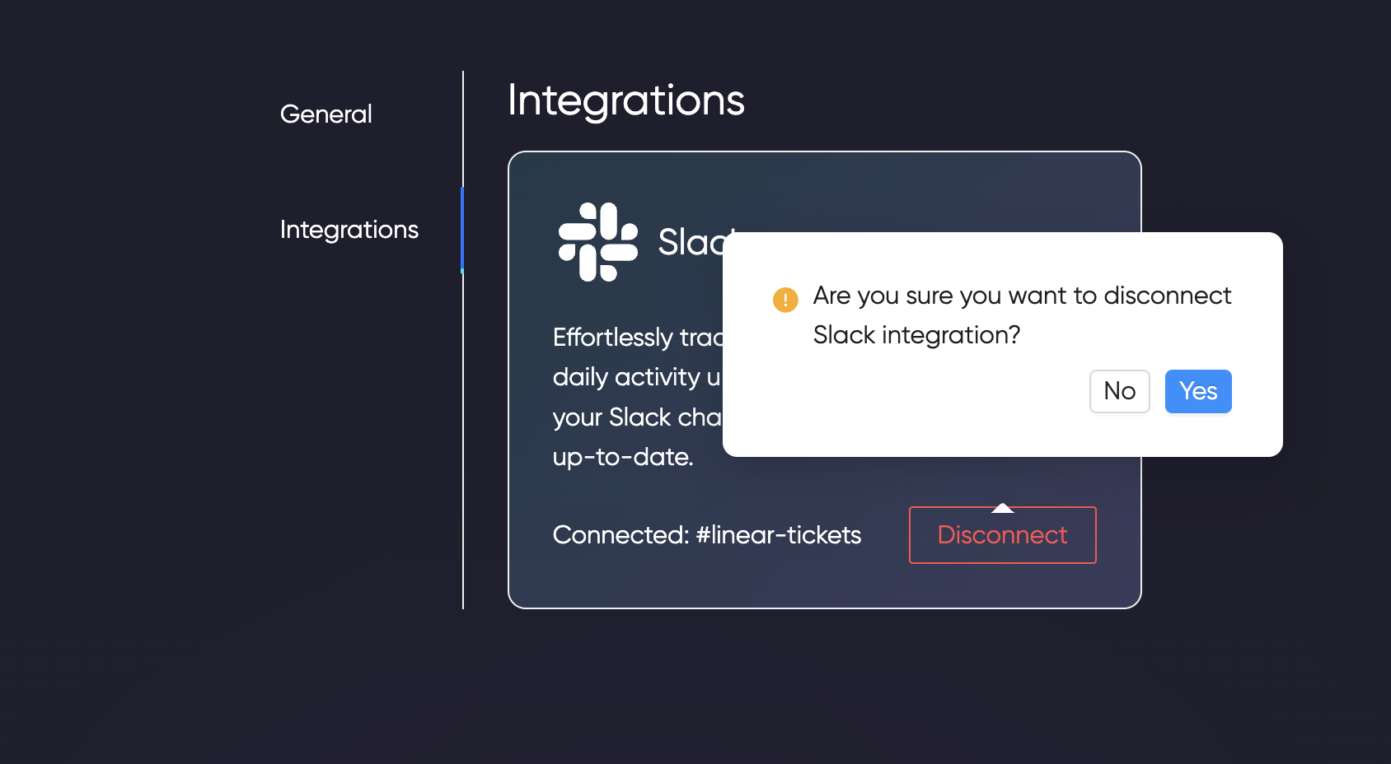Viewport: 1391px width, 764px height.
Task: Click the red Disconnect button
Action: (1002, 535)
